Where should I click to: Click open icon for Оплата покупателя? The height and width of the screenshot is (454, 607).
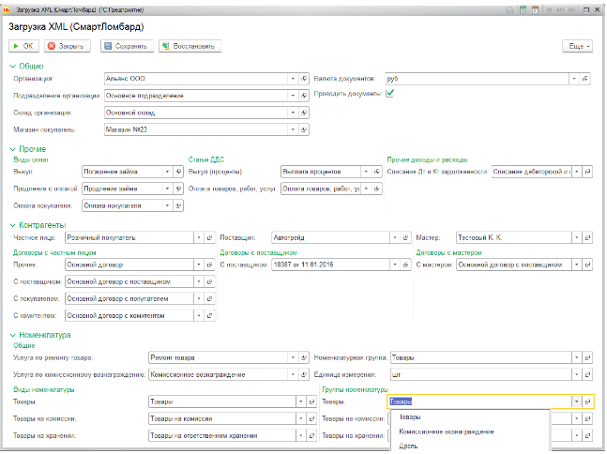click(178, 205)
